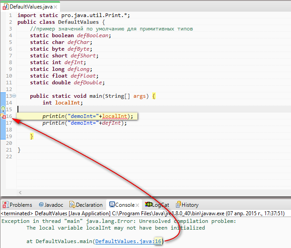
Task: Click the History view icon
Action: coord(178,205)
